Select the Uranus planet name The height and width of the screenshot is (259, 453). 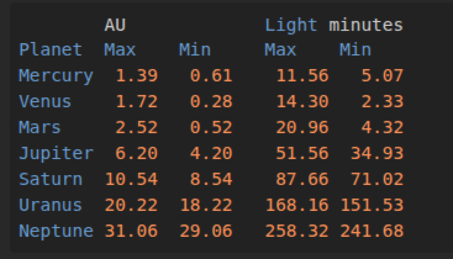click(x=50, y=205)
